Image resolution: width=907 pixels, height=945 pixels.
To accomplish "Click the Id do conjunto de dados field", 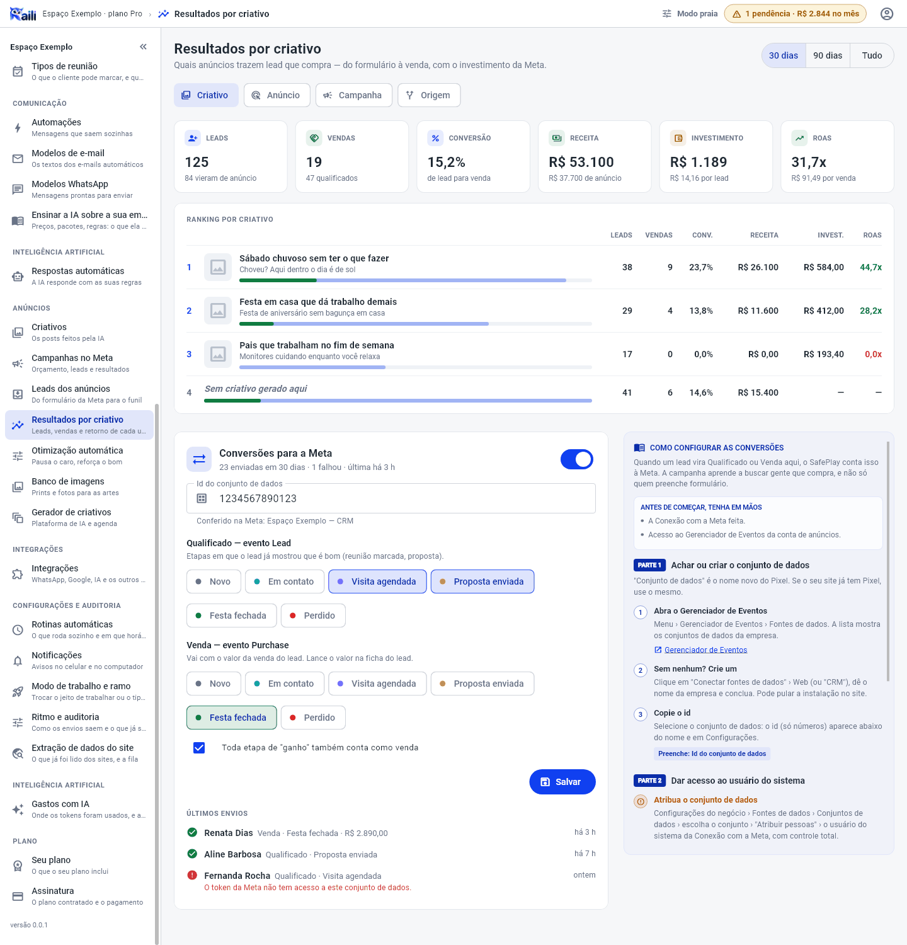I will click(x=391, y=498).
